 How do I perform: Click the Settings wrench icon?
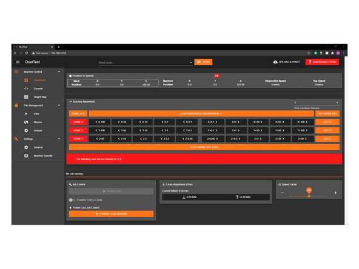point(16,139)
